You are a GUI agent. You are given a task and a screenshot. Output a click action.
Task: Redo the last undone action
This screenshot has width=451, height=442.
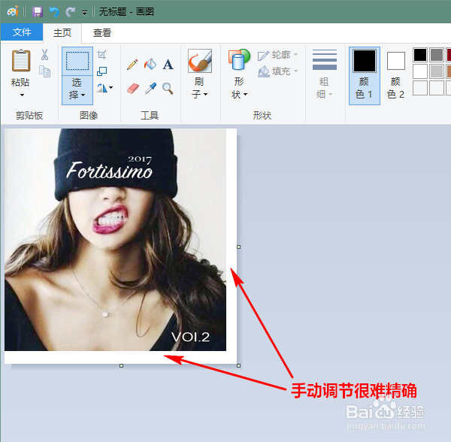(x=70, y=12)
